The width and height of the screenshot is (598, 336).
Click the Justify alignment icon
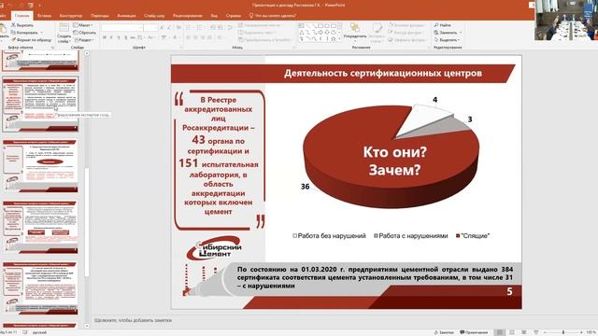click(210, 37)
